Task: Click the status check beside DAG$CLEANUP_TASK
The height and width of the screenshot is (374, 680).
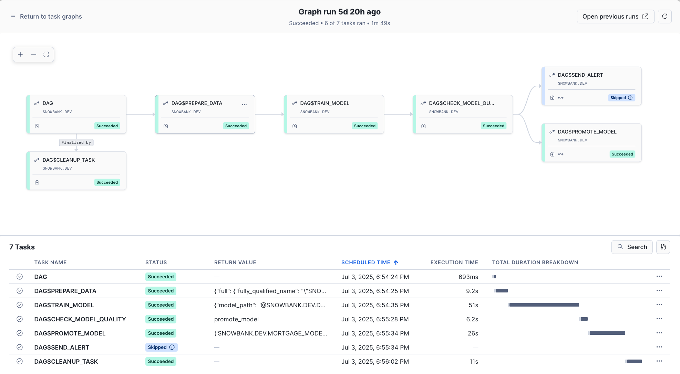Action: point(20,361)
